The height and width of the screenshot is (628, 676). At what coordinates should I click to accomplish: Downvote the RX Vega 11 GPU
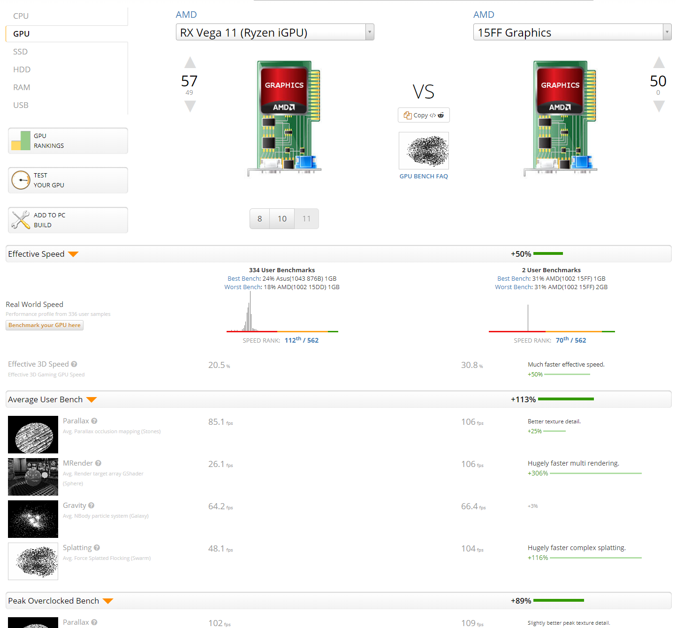click(x=190, y=107)
